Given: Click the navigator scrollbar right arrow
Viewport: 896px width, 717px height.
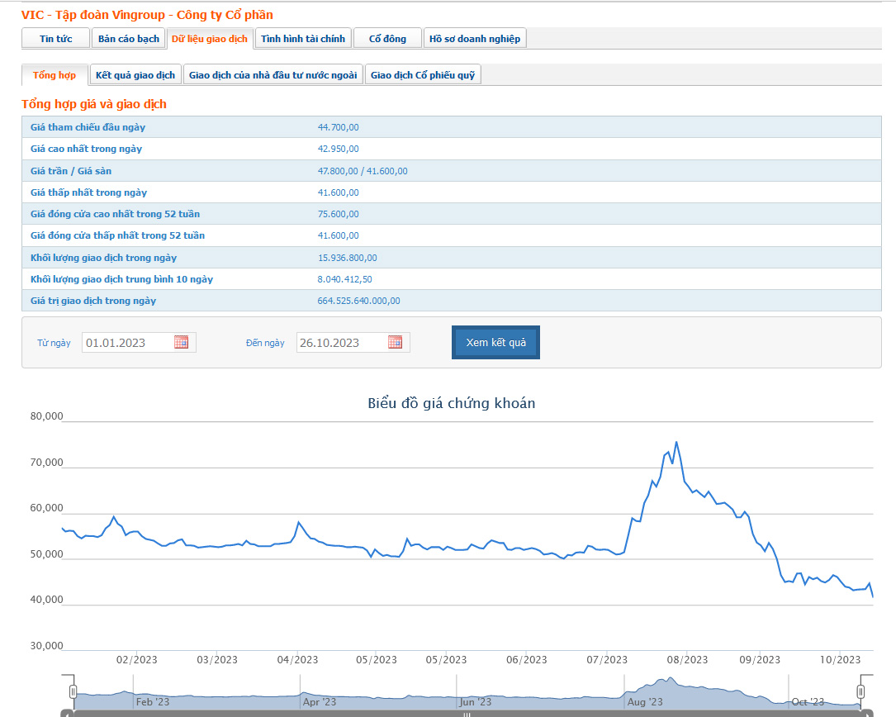Looking at the screenshot, I should [867, 714].
